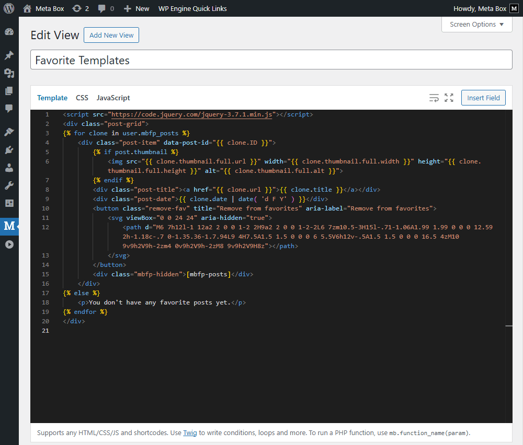Toggle word wrap in the code editor toolbar

tap(434, 98)
